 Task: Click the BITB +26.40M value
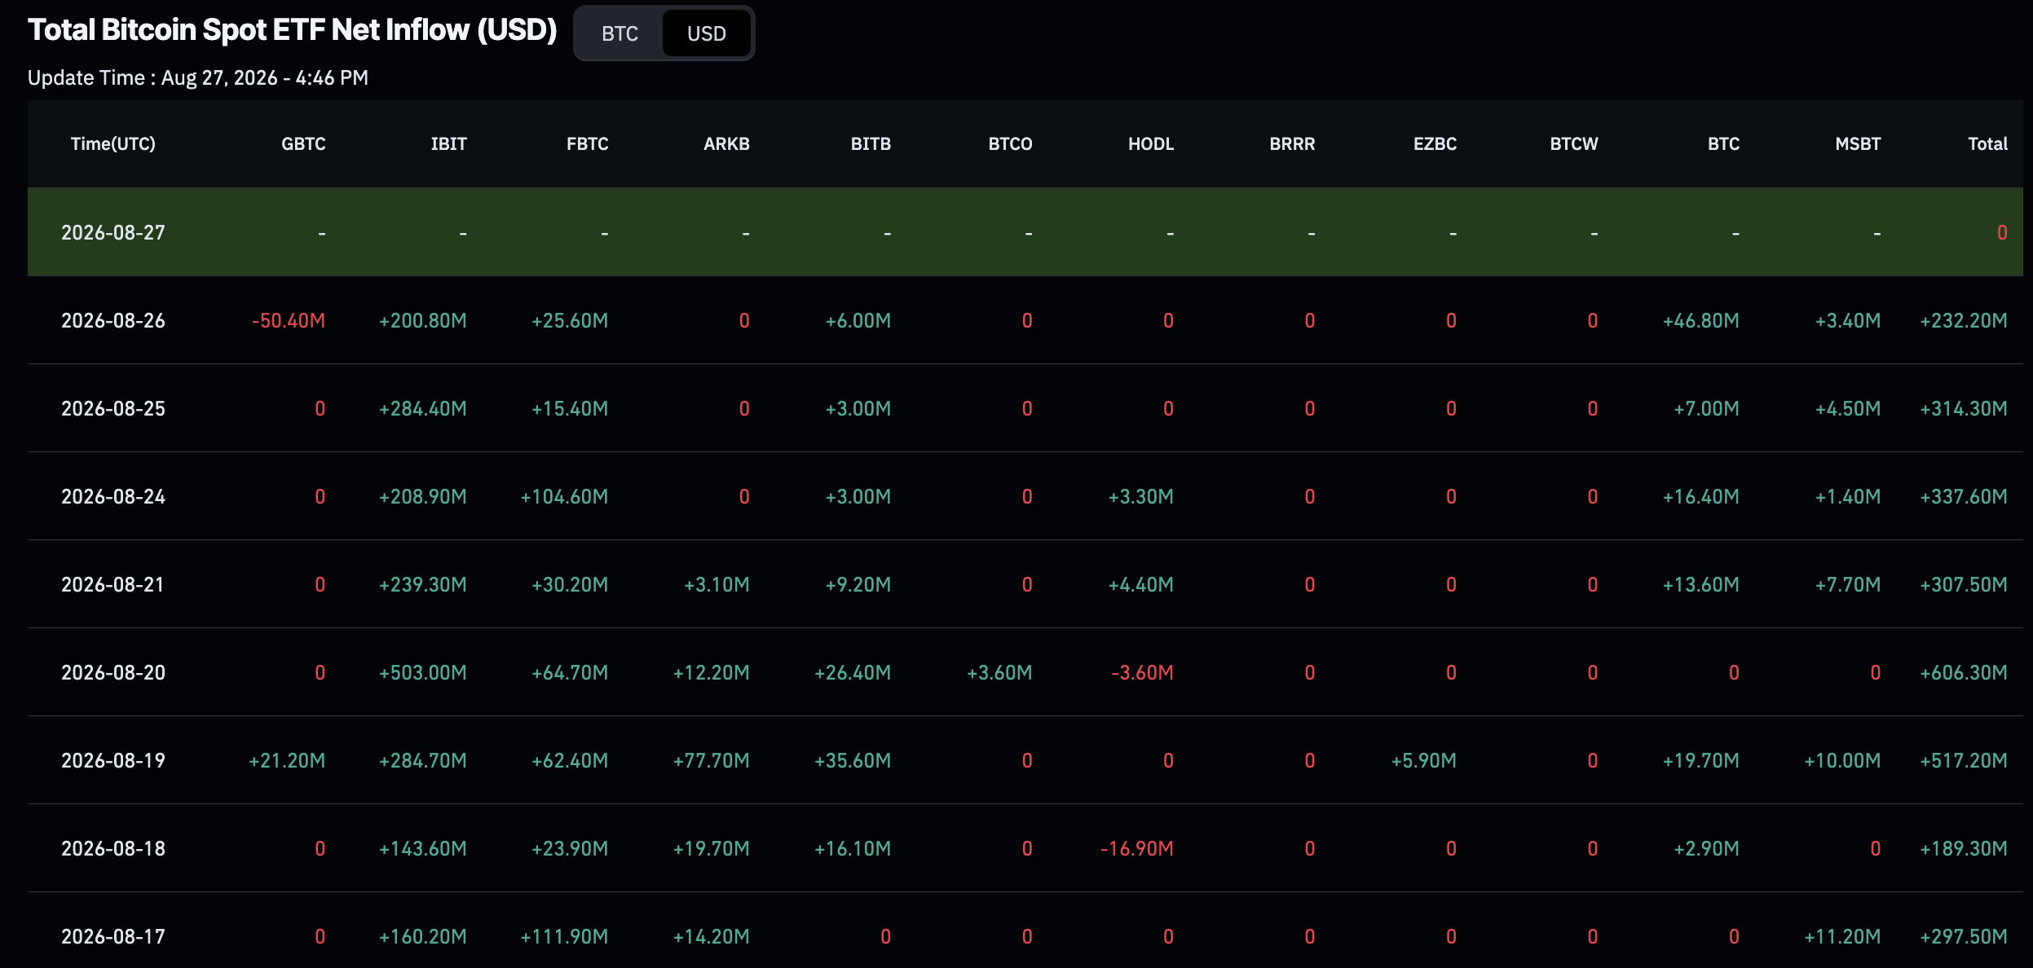point(853,673)
